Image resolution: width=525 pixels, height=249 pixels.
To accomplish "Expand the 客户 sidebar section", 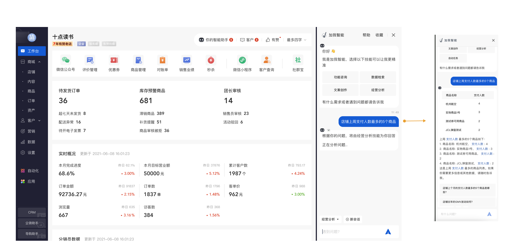I will pyautogui.click(x=39, y=121).
